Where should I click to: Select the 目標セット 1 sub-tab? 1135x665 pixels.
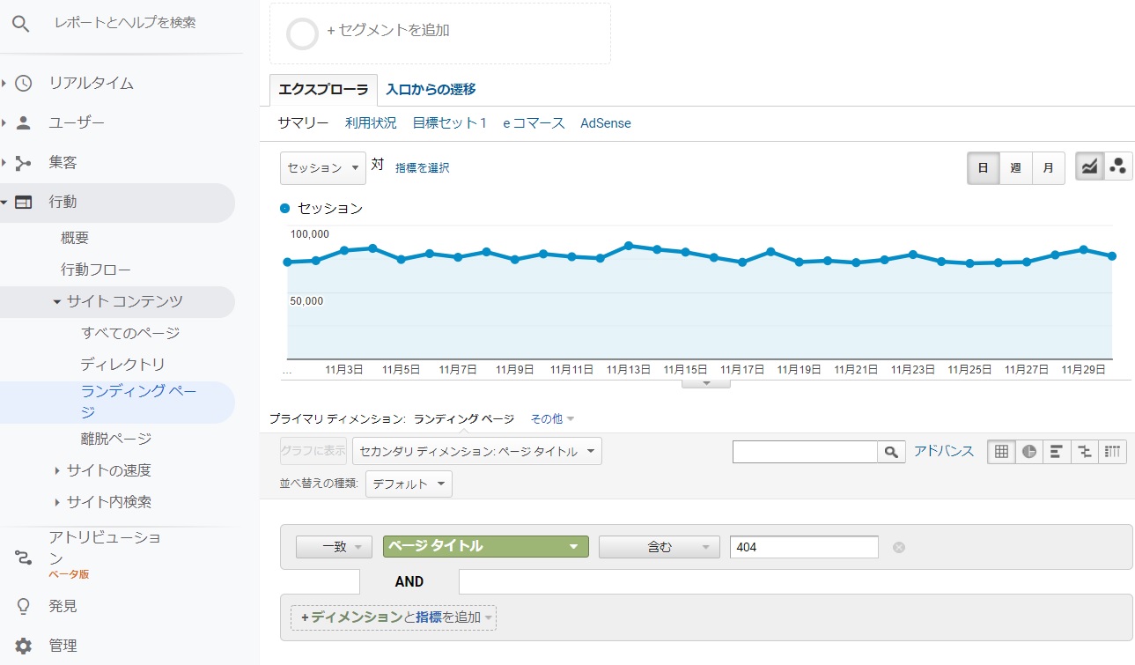point(450,123)
